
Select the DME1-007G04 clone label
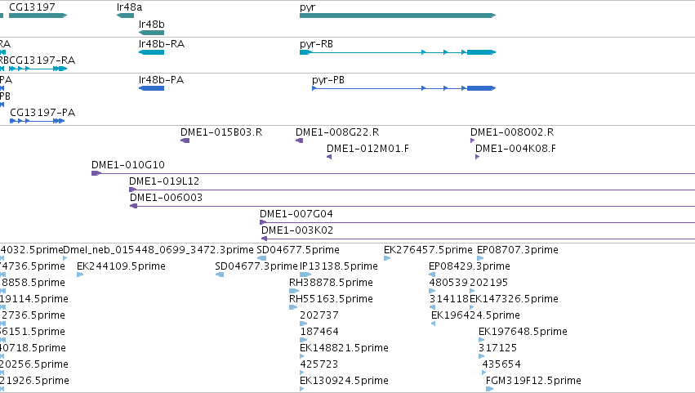[x=296, y=214]
